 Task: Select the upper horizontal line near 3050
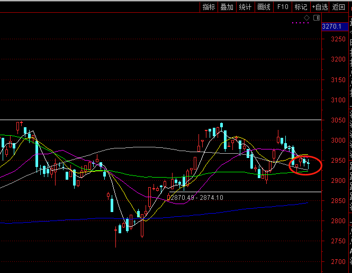[x=160, y=120]
